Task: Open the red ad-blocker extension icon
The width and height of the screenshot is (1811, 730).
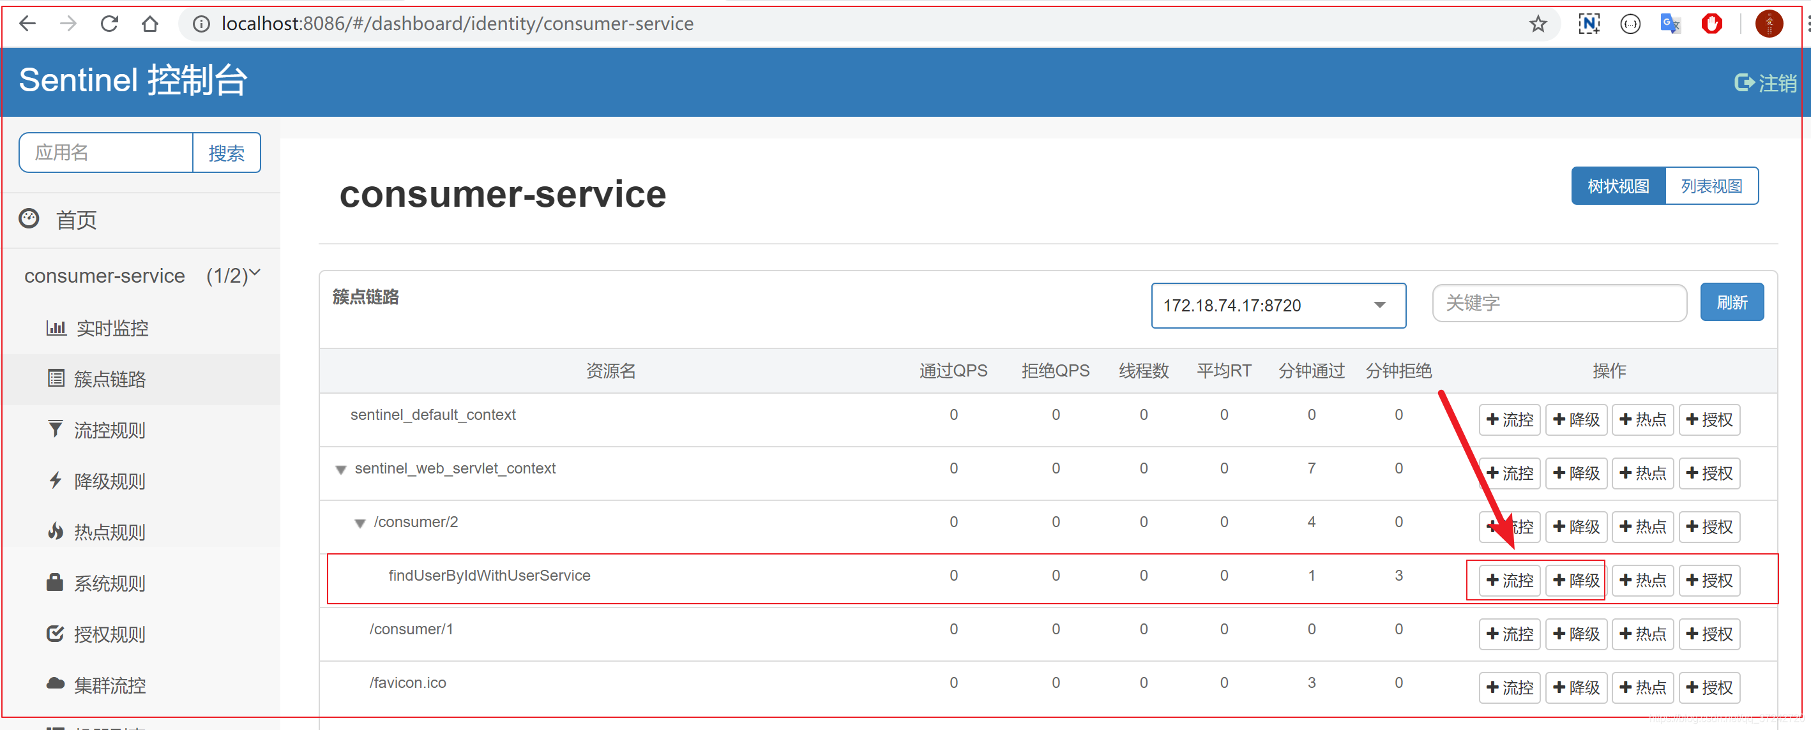Action: (1711, 24)
